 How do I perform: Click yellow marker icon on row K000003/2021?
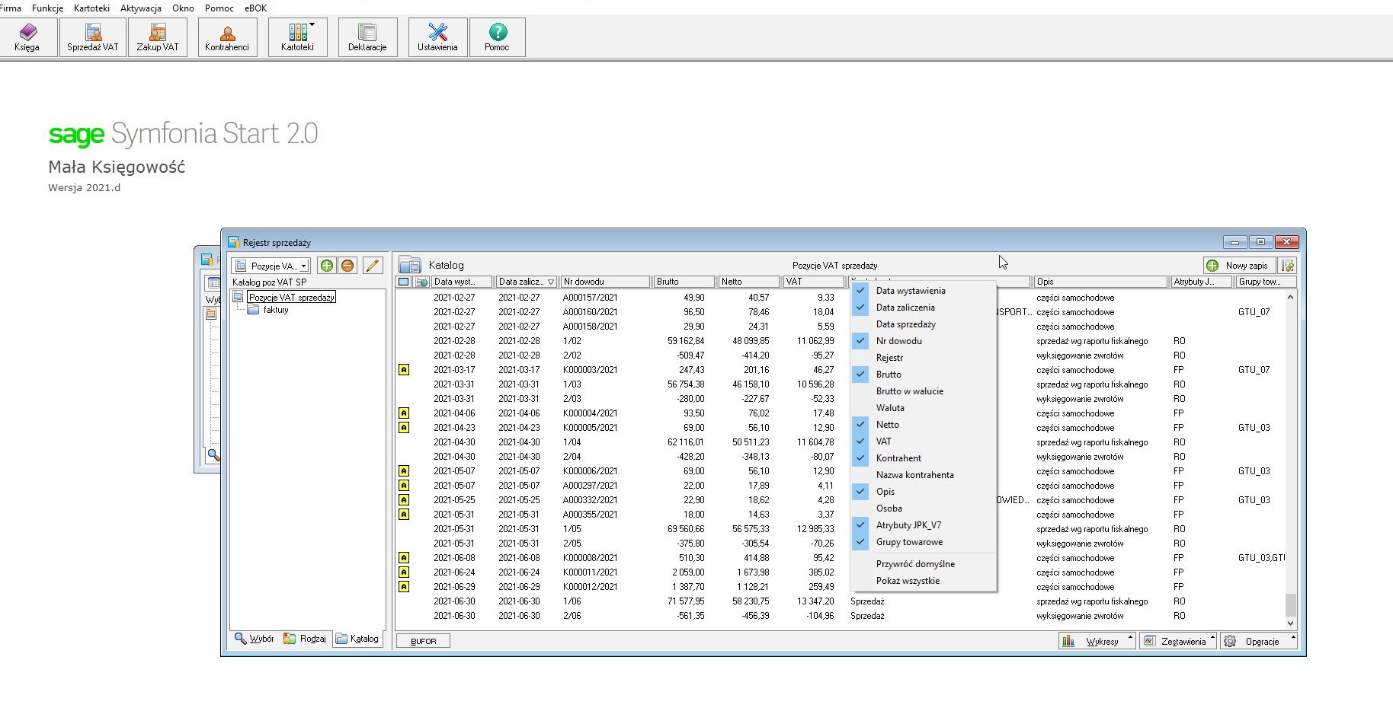(x=404, y=370)
